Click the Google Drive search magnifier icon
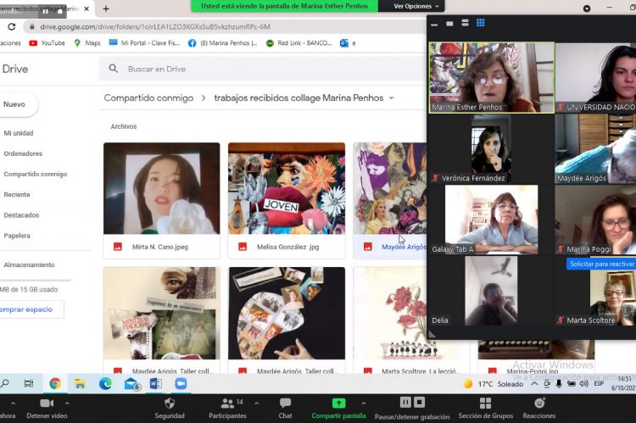Image resolution: width=636 pixels, height=423 pixels. pyautogui.click(x=114, y=69)
